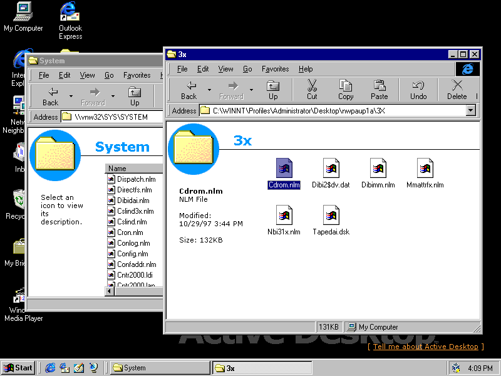Click Back in the System window toolbar

click(51, 97)
